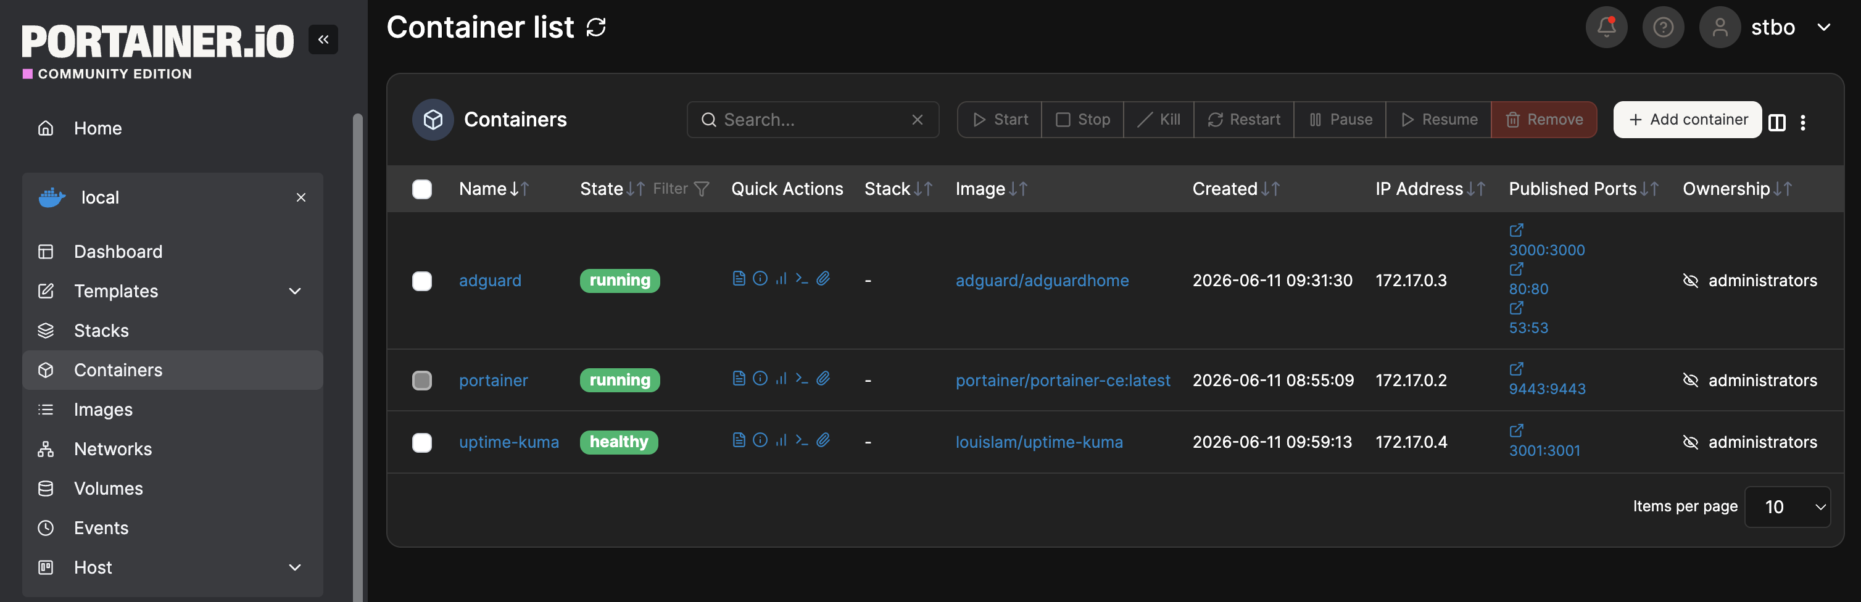This screenshot has height=602, width=1861.
Task: Select Containers in the sidebar
Action: [x=173, y=370]
